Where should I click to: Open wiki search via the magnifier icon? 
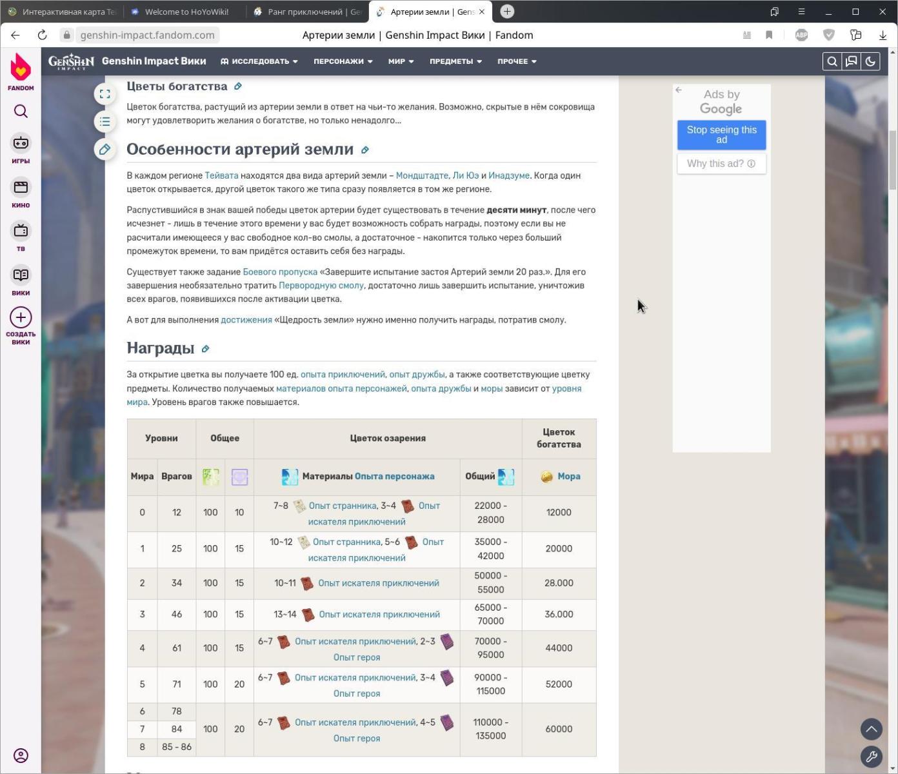tap(832, 61)
